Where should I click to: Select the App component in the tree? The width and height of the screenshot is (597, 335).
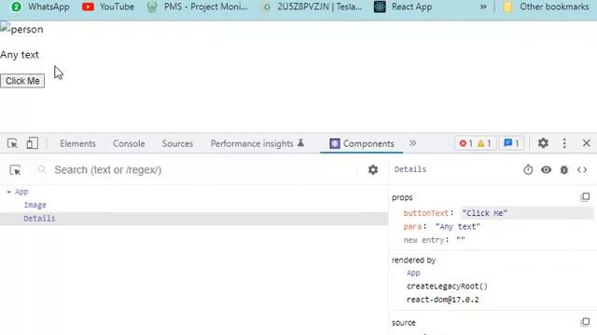pyautogui.click(x=21, y=192)
